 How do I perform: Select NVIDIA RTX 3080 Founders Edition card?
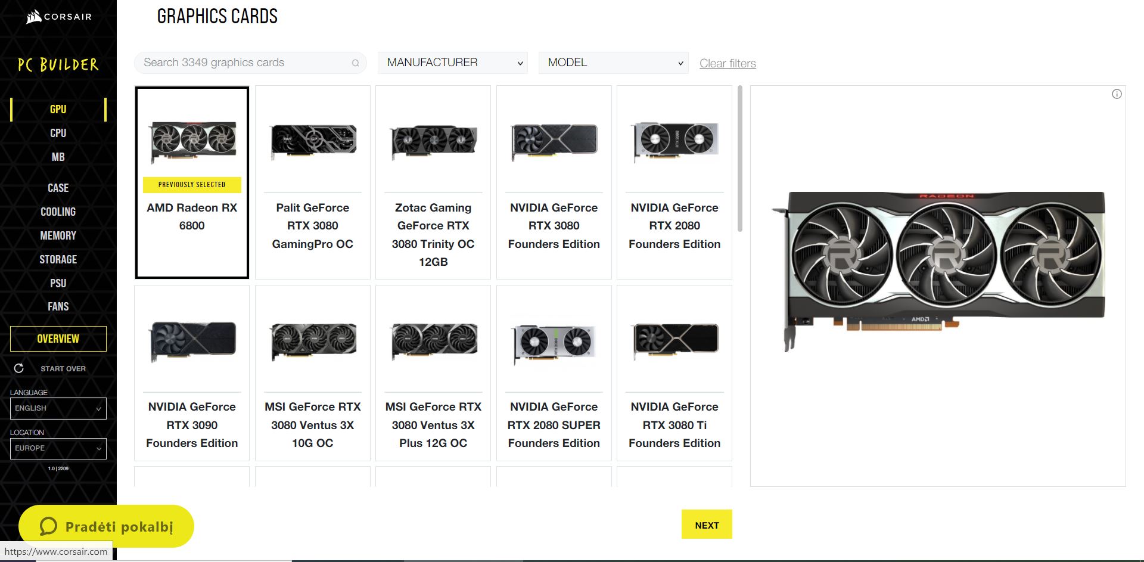pos(554,182)
